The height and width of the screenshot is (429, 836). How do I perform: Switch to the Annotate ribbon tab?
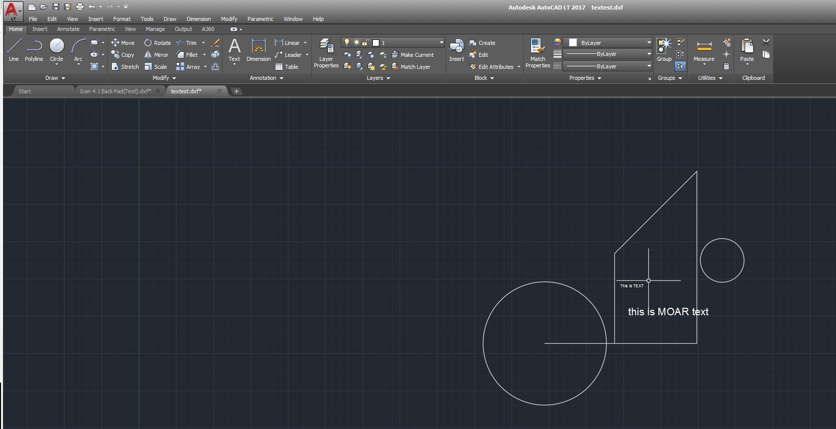point(68,29)
